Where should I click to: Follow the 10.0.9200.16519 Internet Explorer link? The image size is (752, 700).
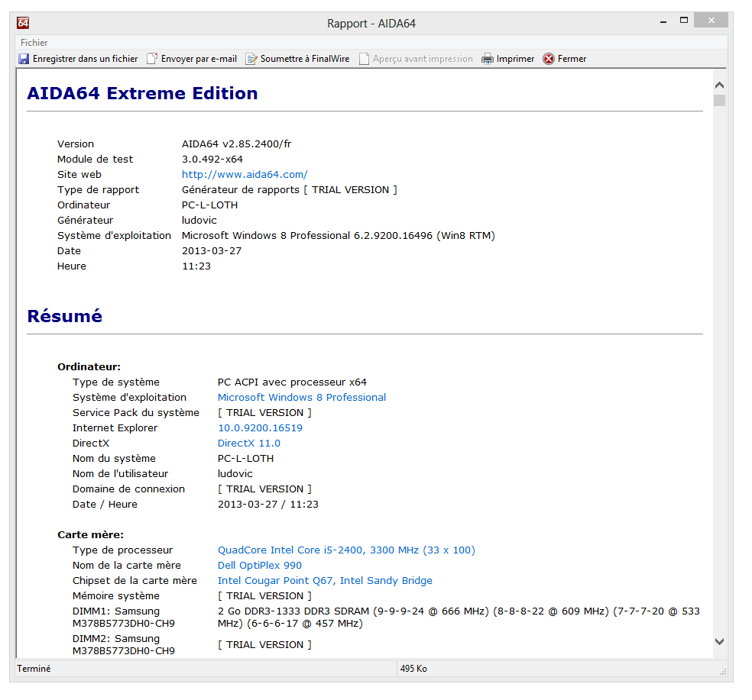(x=260, y=427)
